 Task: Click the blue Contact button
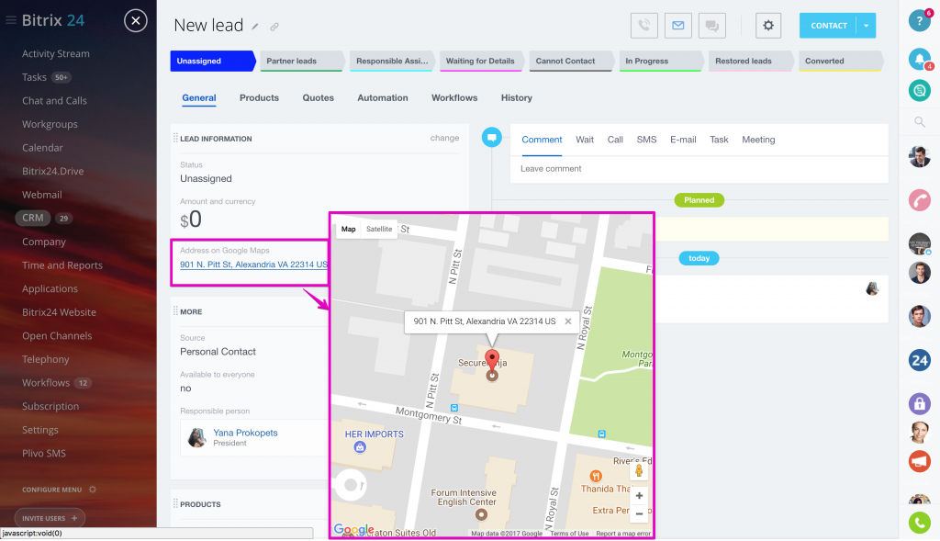click(x=829, y=25)
